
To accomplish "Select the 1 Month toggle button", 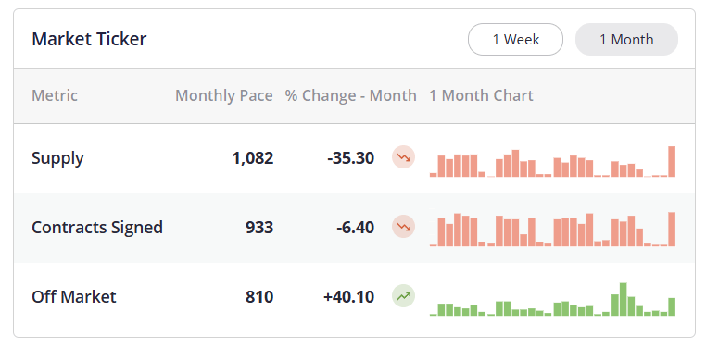I will pos(626,40).
